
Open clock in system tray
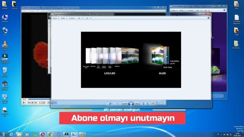pos(237,134)
